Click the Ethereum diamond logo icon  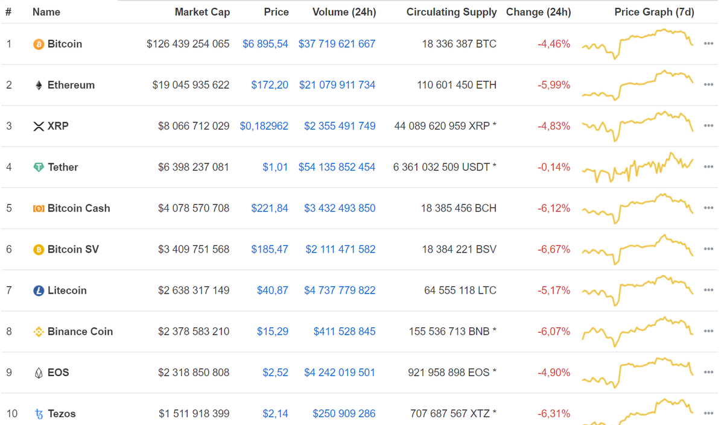tap(39, 85)
